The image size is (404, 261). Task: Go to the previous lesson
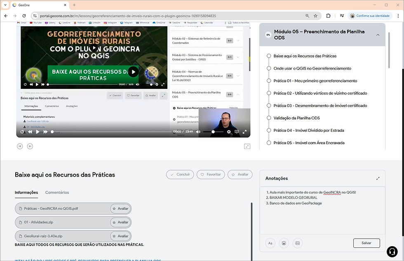point(20,146)
